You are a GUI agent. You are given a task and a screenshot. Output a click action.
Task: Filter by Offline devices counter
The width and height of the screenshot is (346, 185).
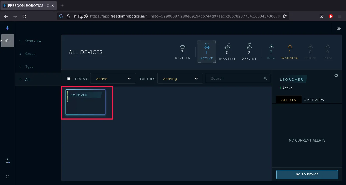pos(249,52)
